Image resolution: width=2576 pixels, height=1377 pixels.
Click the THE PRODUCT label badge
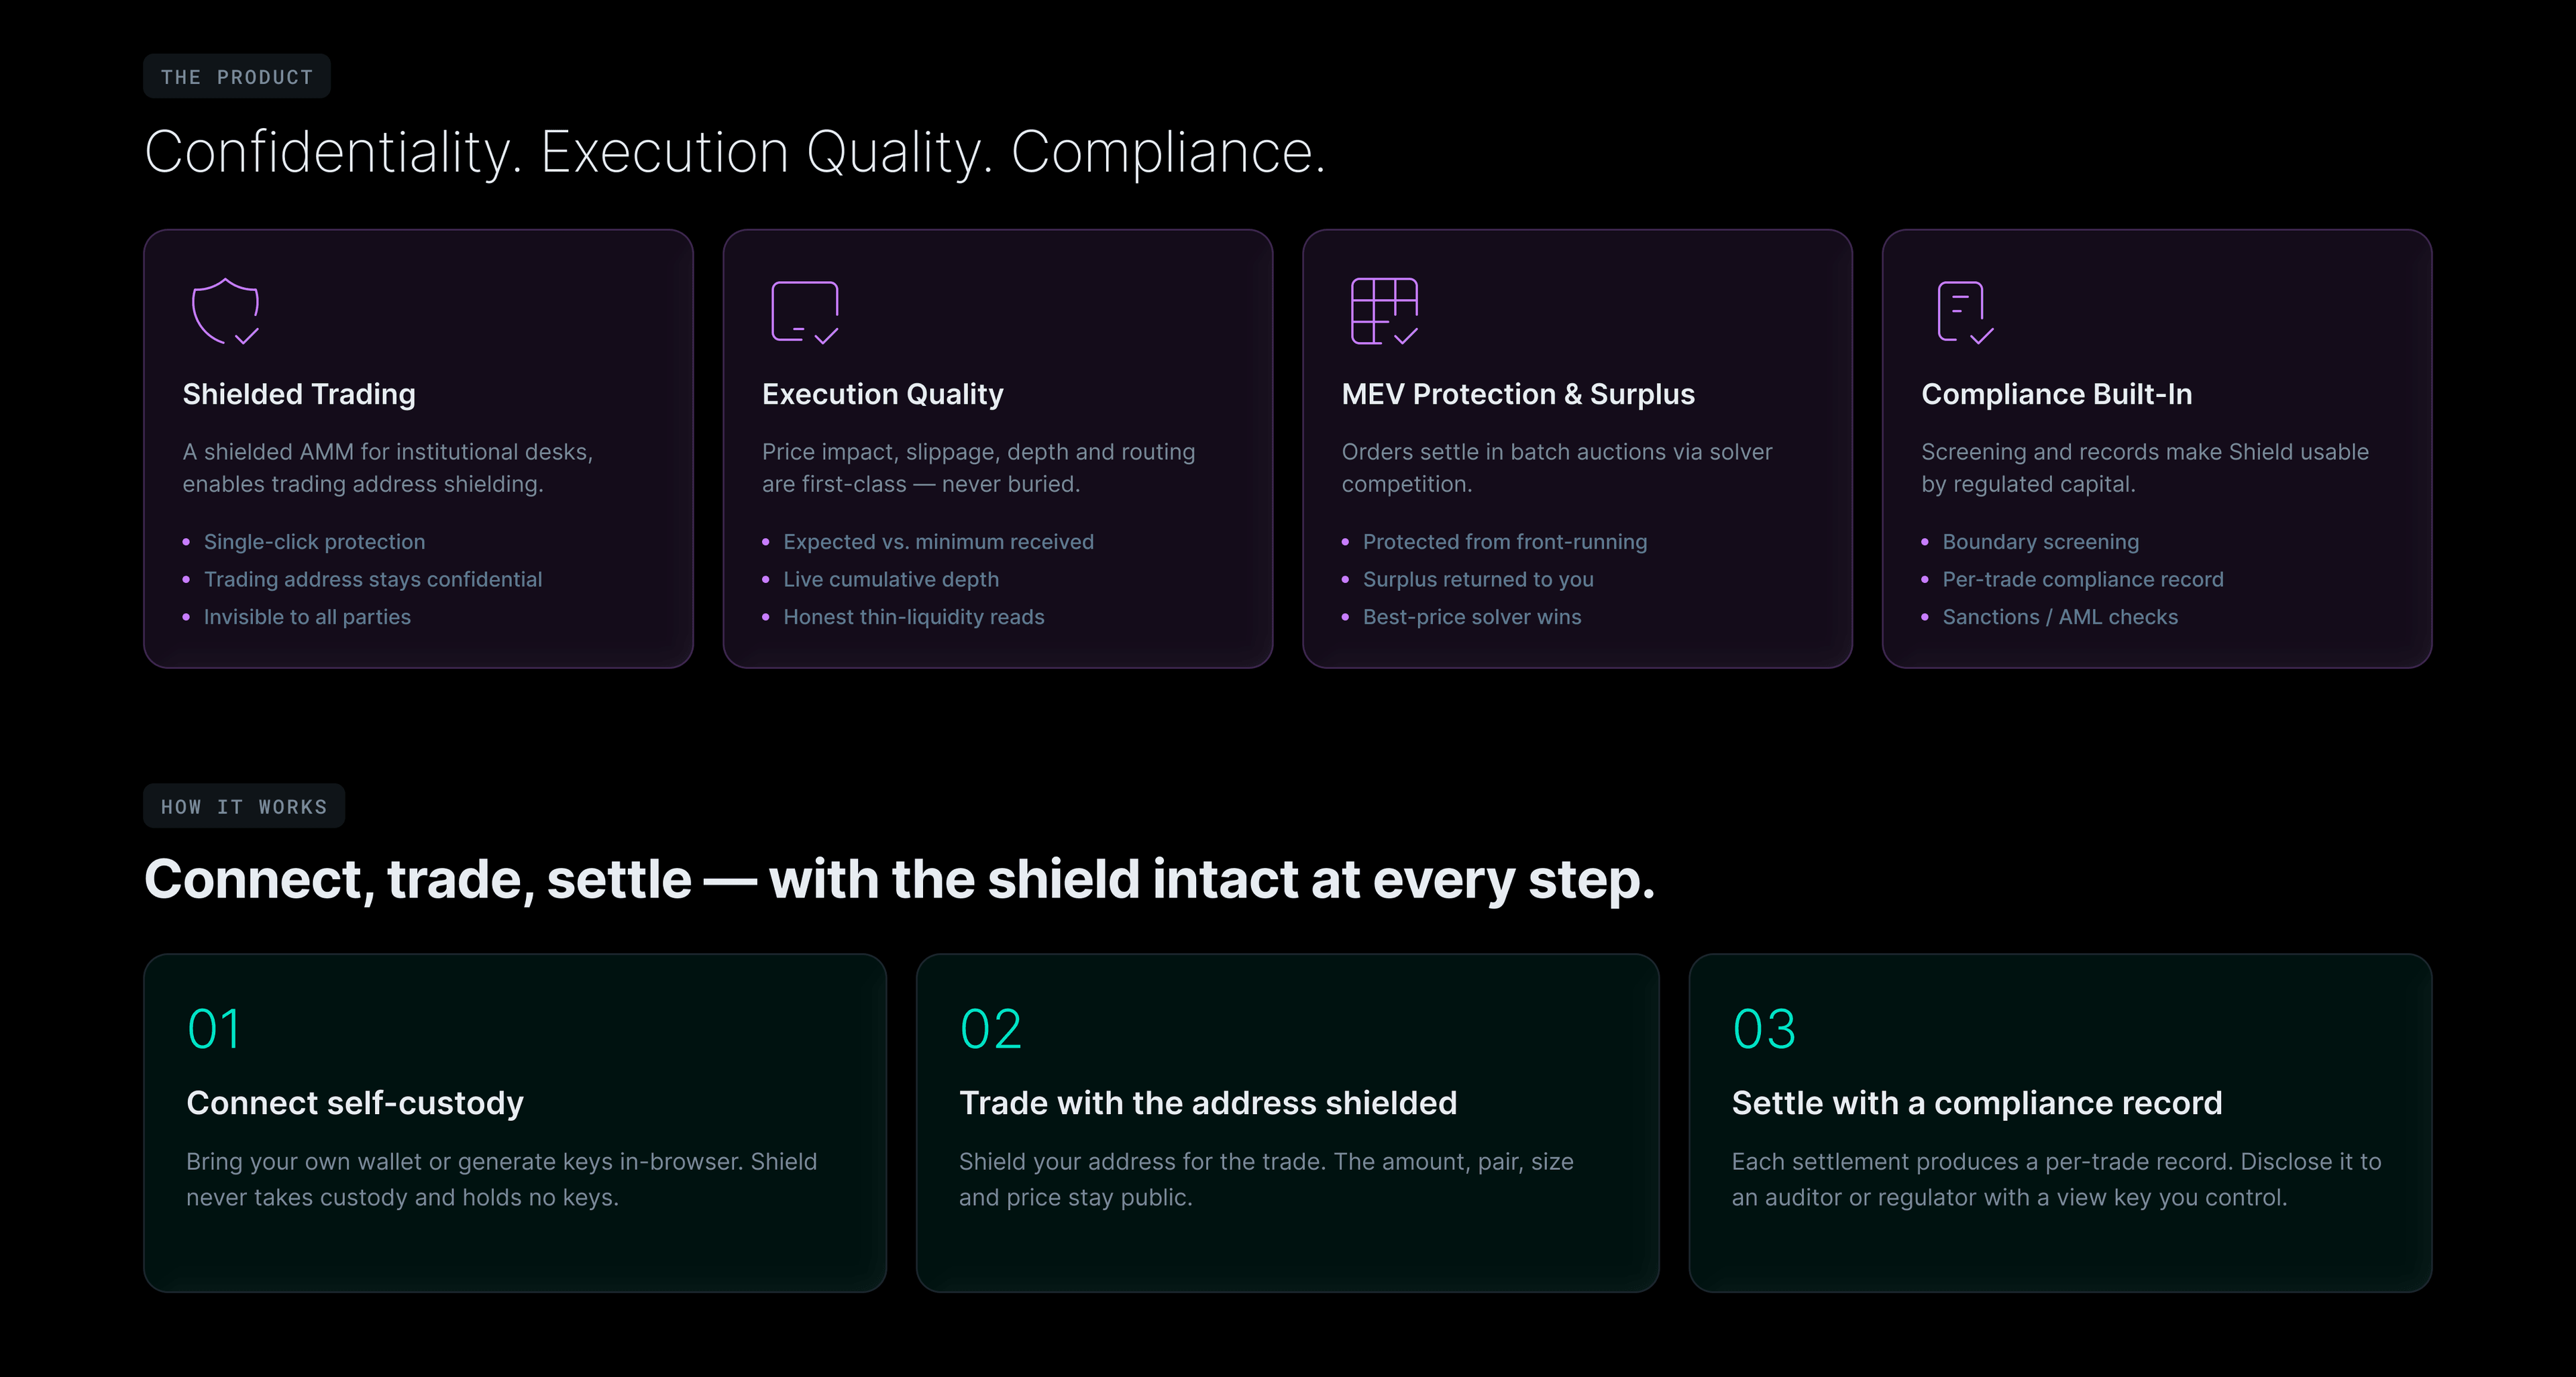(237, 77)
